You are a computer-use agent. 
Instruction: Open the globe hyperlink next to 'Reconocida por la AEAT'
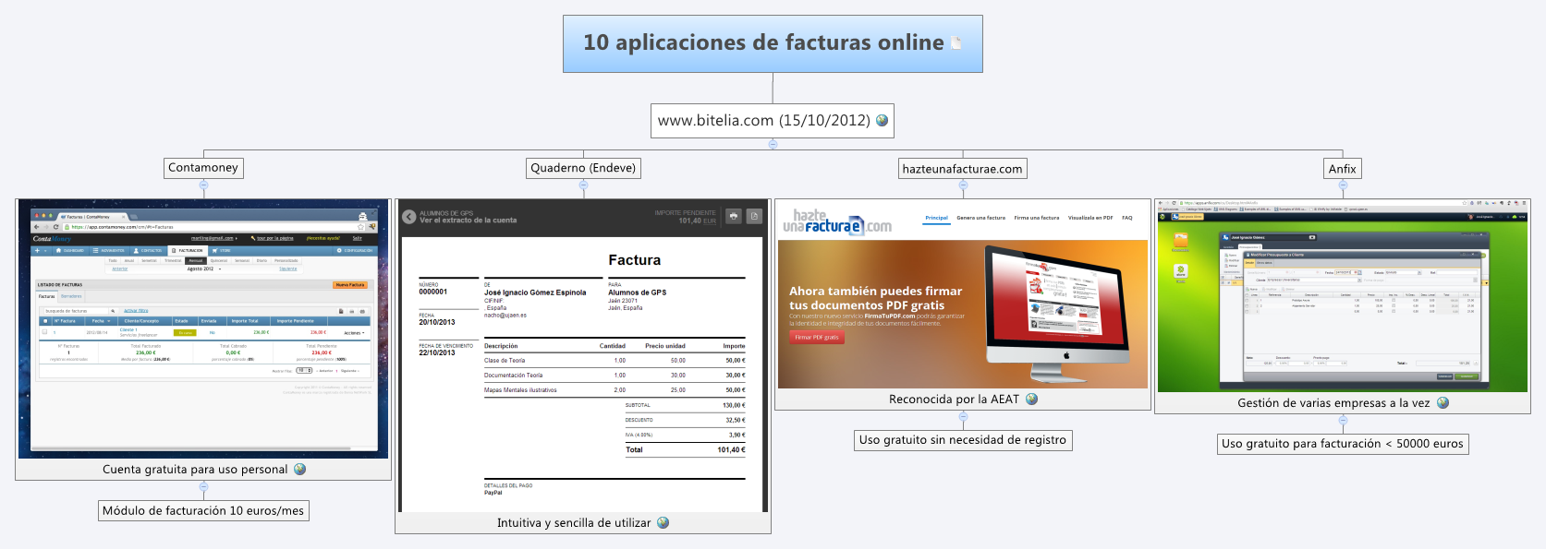pos(1031,399)
